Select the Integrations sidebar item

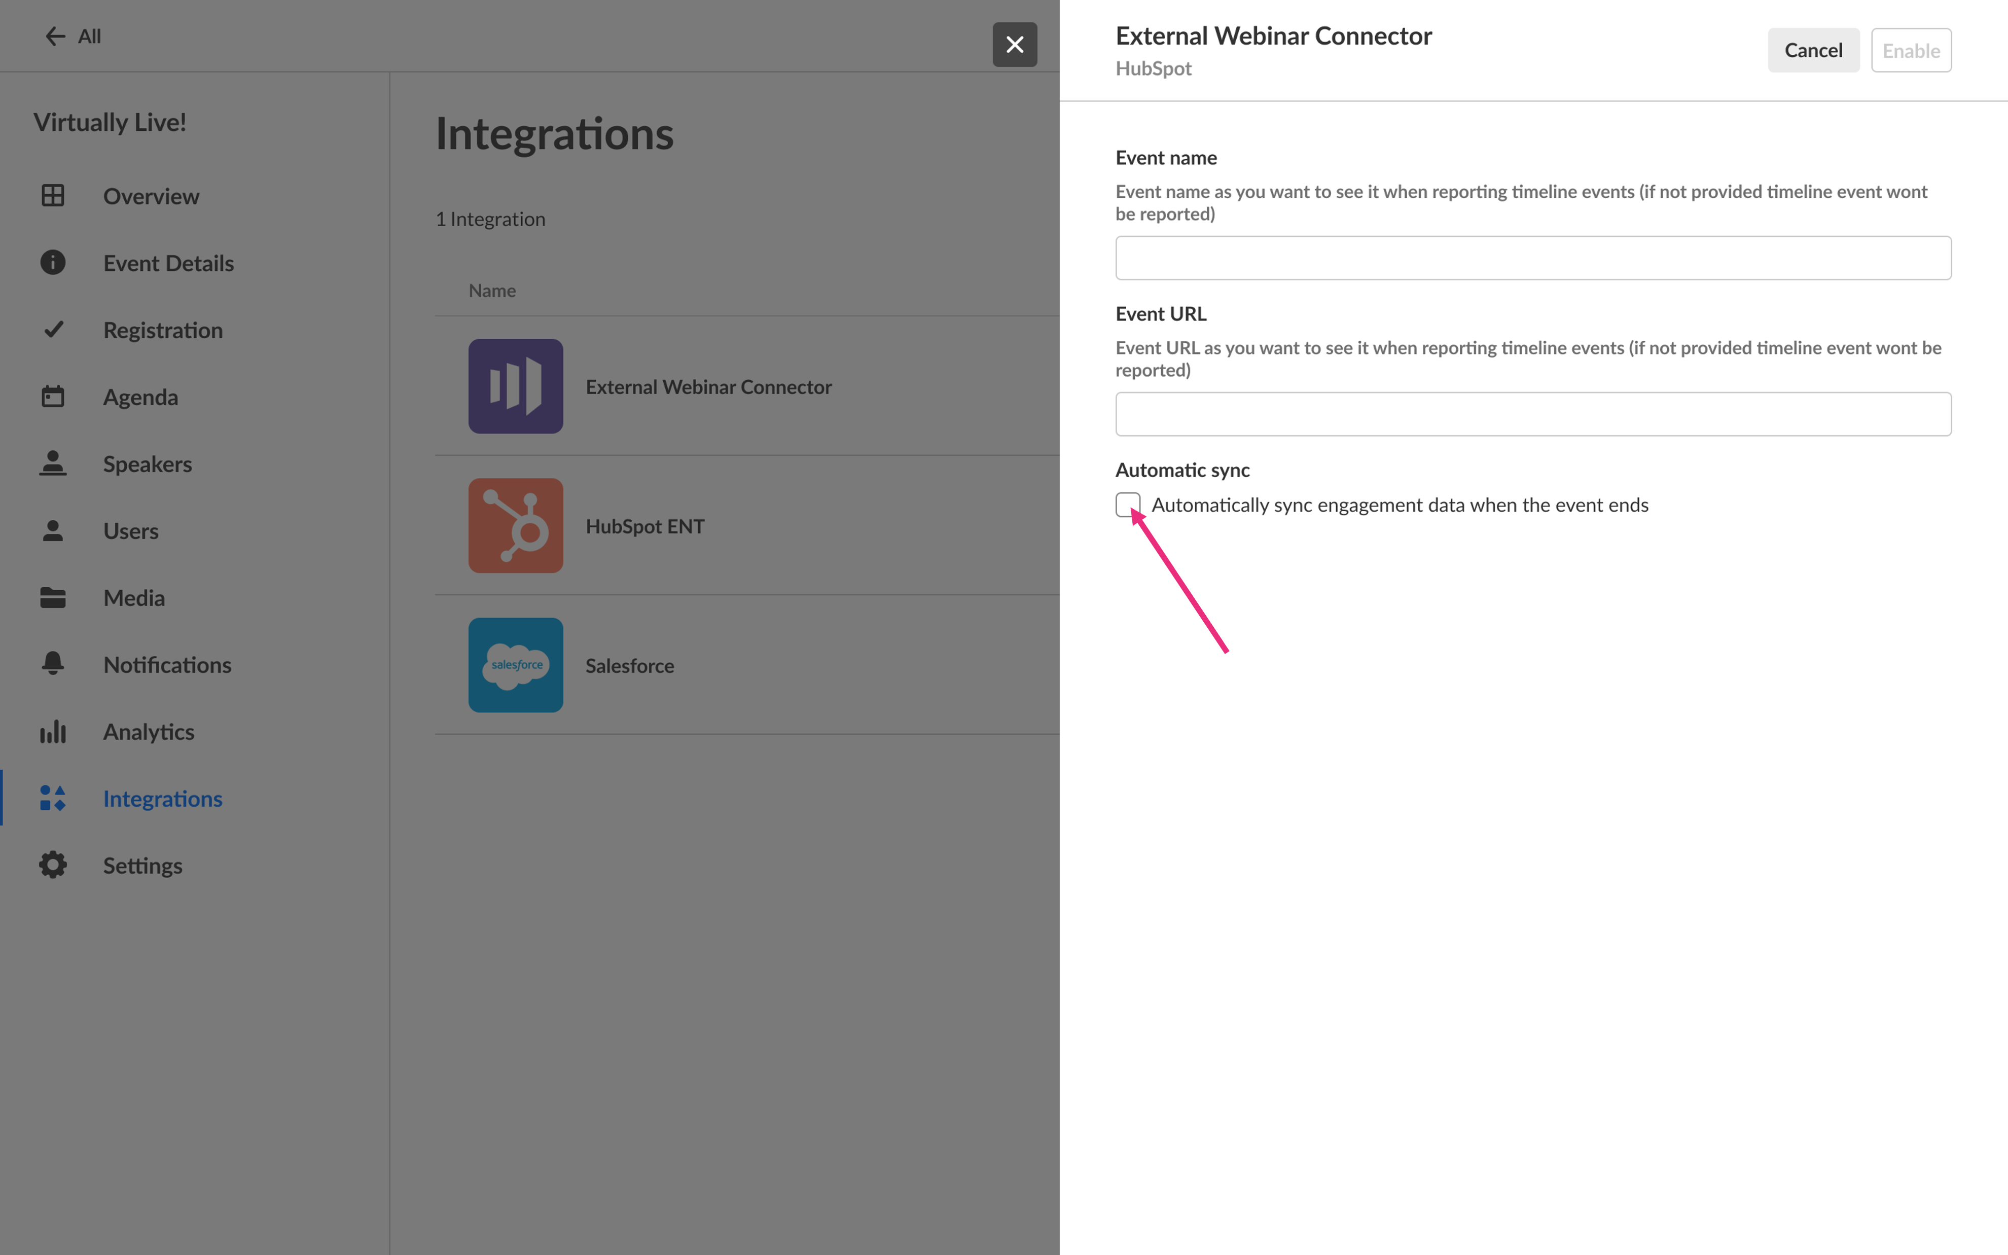pos(163,799)
